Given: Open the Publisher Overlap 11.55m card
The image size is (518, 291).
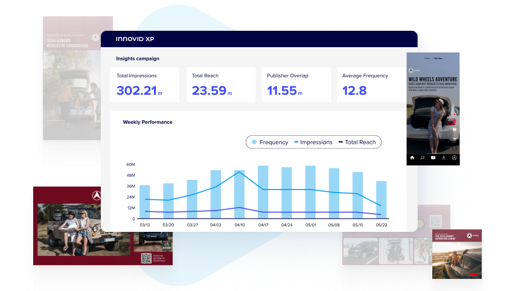Looking at the screenshot, I should [x=296, y=85].
